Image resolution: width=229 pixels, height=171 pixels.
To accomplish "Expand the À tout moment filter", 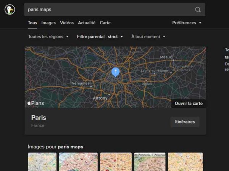I will (x=148, y=37).
